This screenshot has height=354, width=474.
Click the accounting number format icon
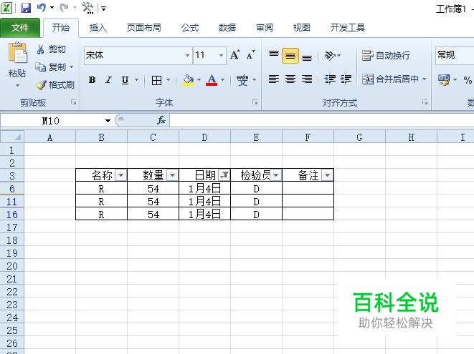pos(444,80)
